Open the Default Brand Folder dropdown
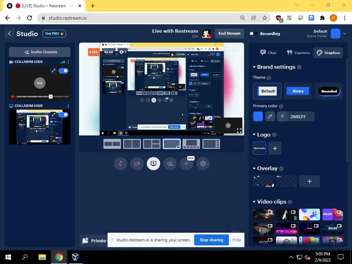 pos(344,34)
